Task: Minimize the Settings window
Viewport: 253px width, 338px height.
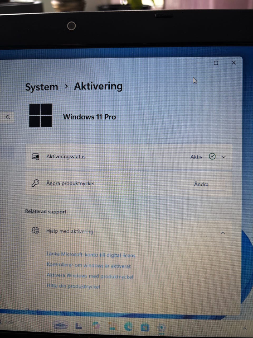Action: (198, 63)
